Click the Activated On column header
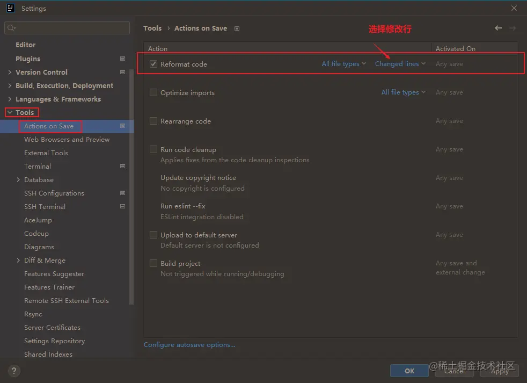Viewport: 527px width, 383px height. [x=456, y=48]
